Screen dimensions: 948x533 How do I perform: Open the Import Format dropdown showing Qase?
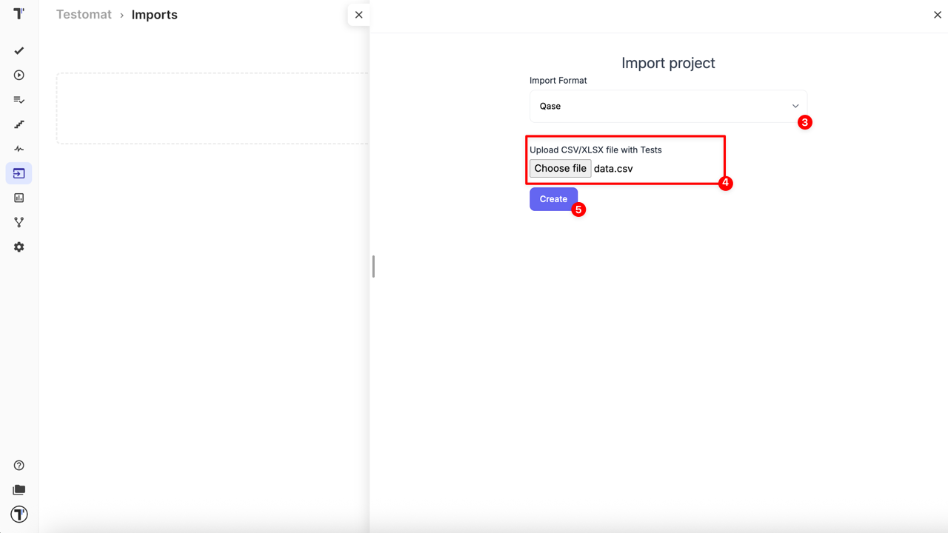pos(667,106)
